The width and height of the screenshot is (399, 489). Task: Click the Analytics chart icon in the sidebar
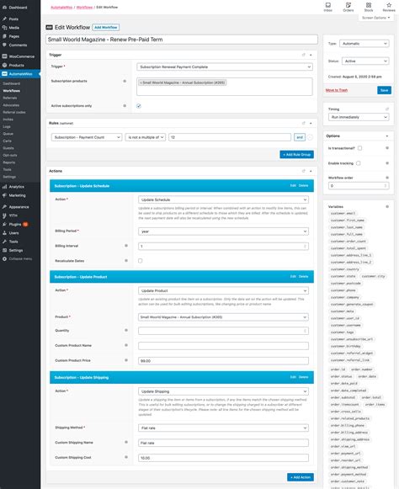[x=5, y=187]
